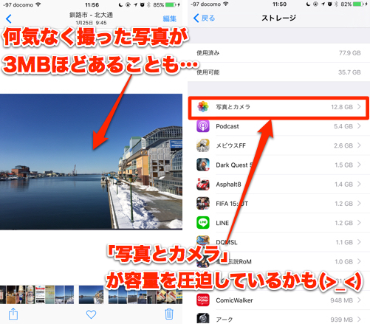Expand the メビウスFF row chevron
The width and height of the screenshot is (370, 324).
(359, 145)
